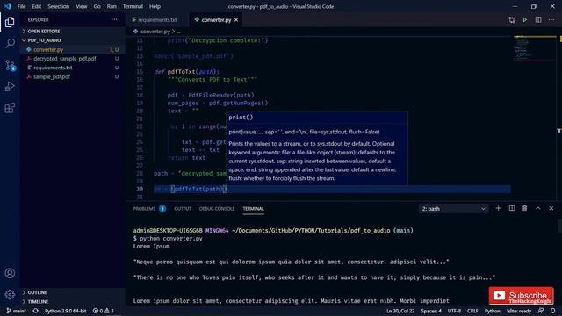Open the Go menu
562x316 pixels.
(x=97, y=6)
